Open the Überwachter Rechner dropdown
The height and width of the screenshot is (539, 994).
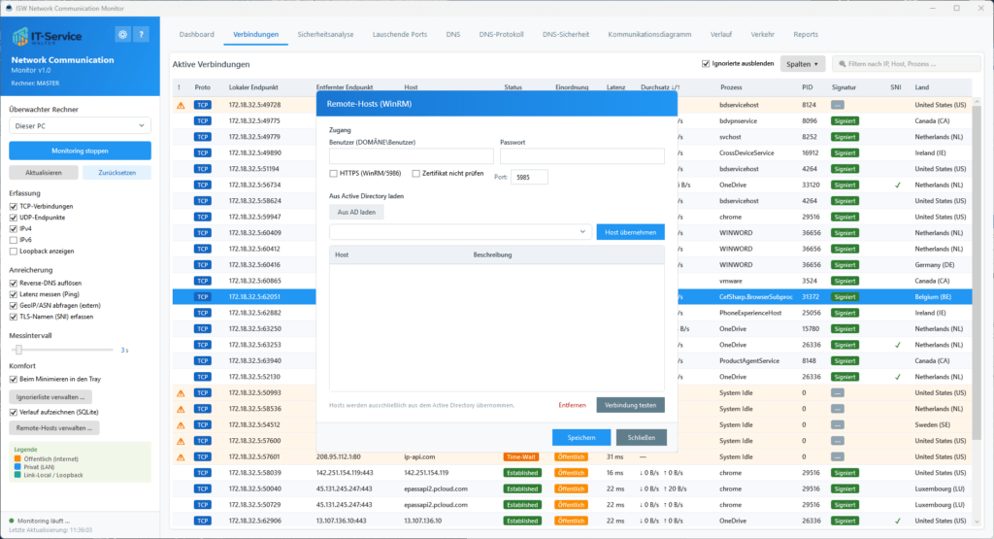pos(80,126)
